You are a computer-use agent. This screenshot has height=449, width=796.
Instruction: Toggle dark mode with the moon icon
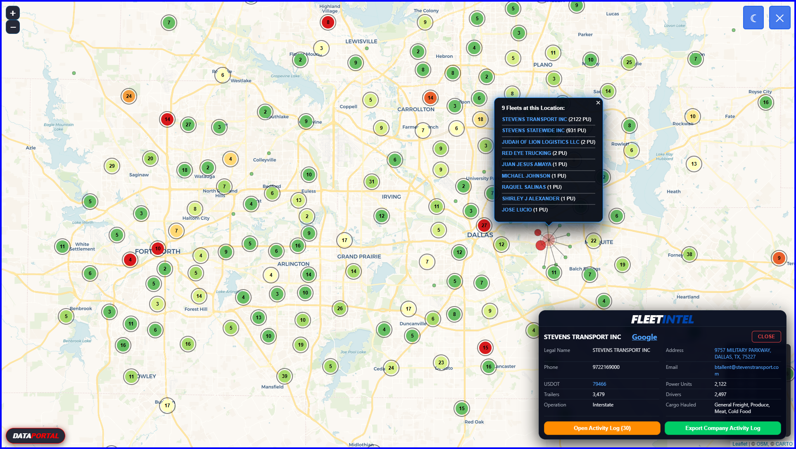pos(753,17)
